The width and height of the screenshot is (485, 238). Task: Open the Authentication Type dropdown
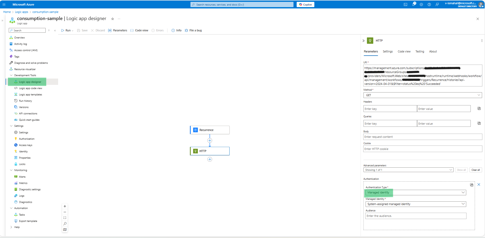pos(463,192)
